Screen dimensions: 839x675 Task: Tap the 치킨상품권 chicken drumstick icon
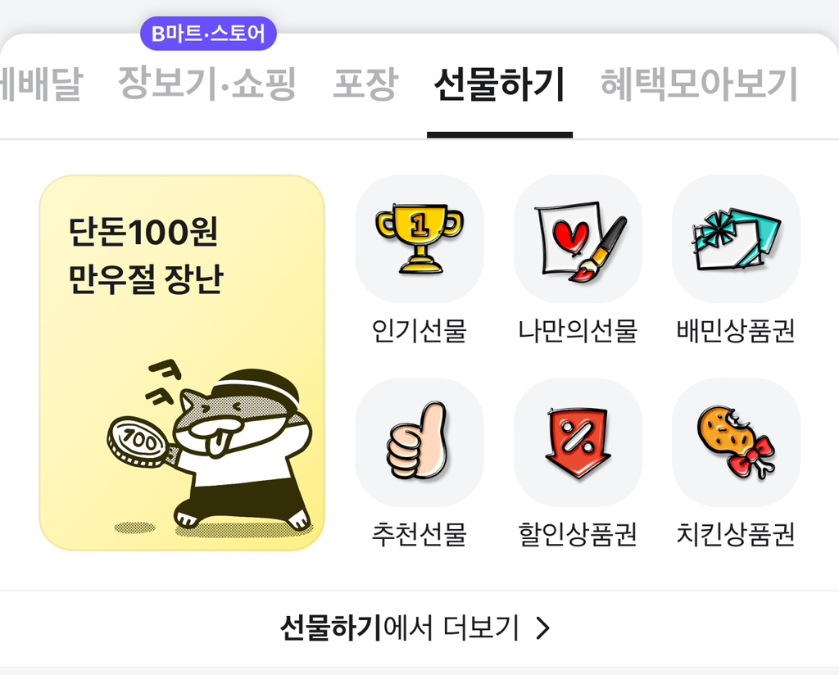(x=737, y=442)
